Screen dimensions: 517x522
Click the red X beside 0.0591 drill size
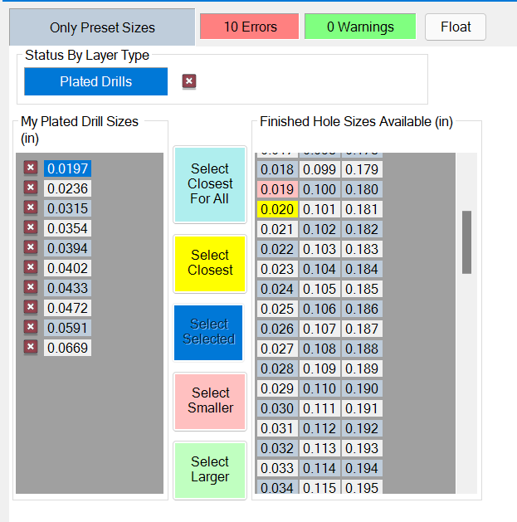[31, 328]
